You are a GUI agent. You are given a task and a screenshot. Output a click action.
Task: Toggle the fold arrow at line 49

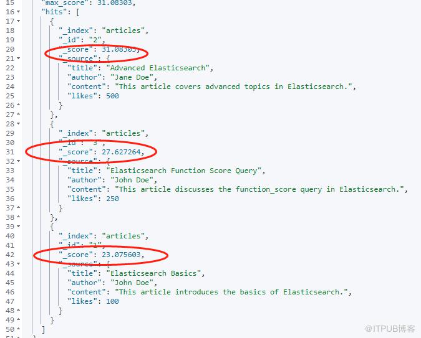point(18,319)
